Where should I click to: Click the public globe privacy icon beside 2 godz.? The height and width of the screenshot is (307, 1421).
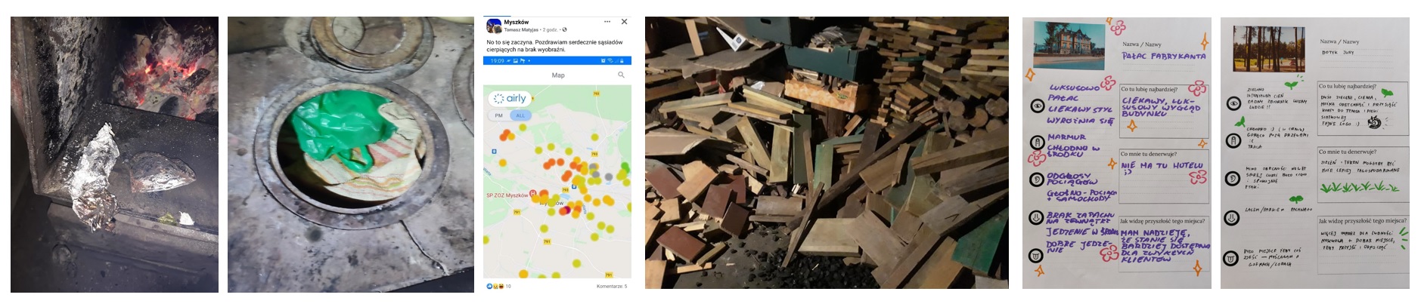pos(564,29)
